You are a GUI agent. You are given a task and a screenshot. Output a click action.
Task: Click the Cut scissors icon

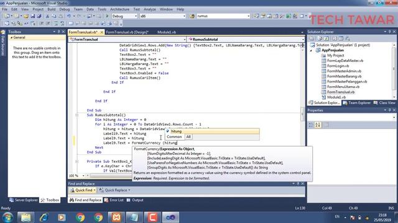[x=47, y=16]
